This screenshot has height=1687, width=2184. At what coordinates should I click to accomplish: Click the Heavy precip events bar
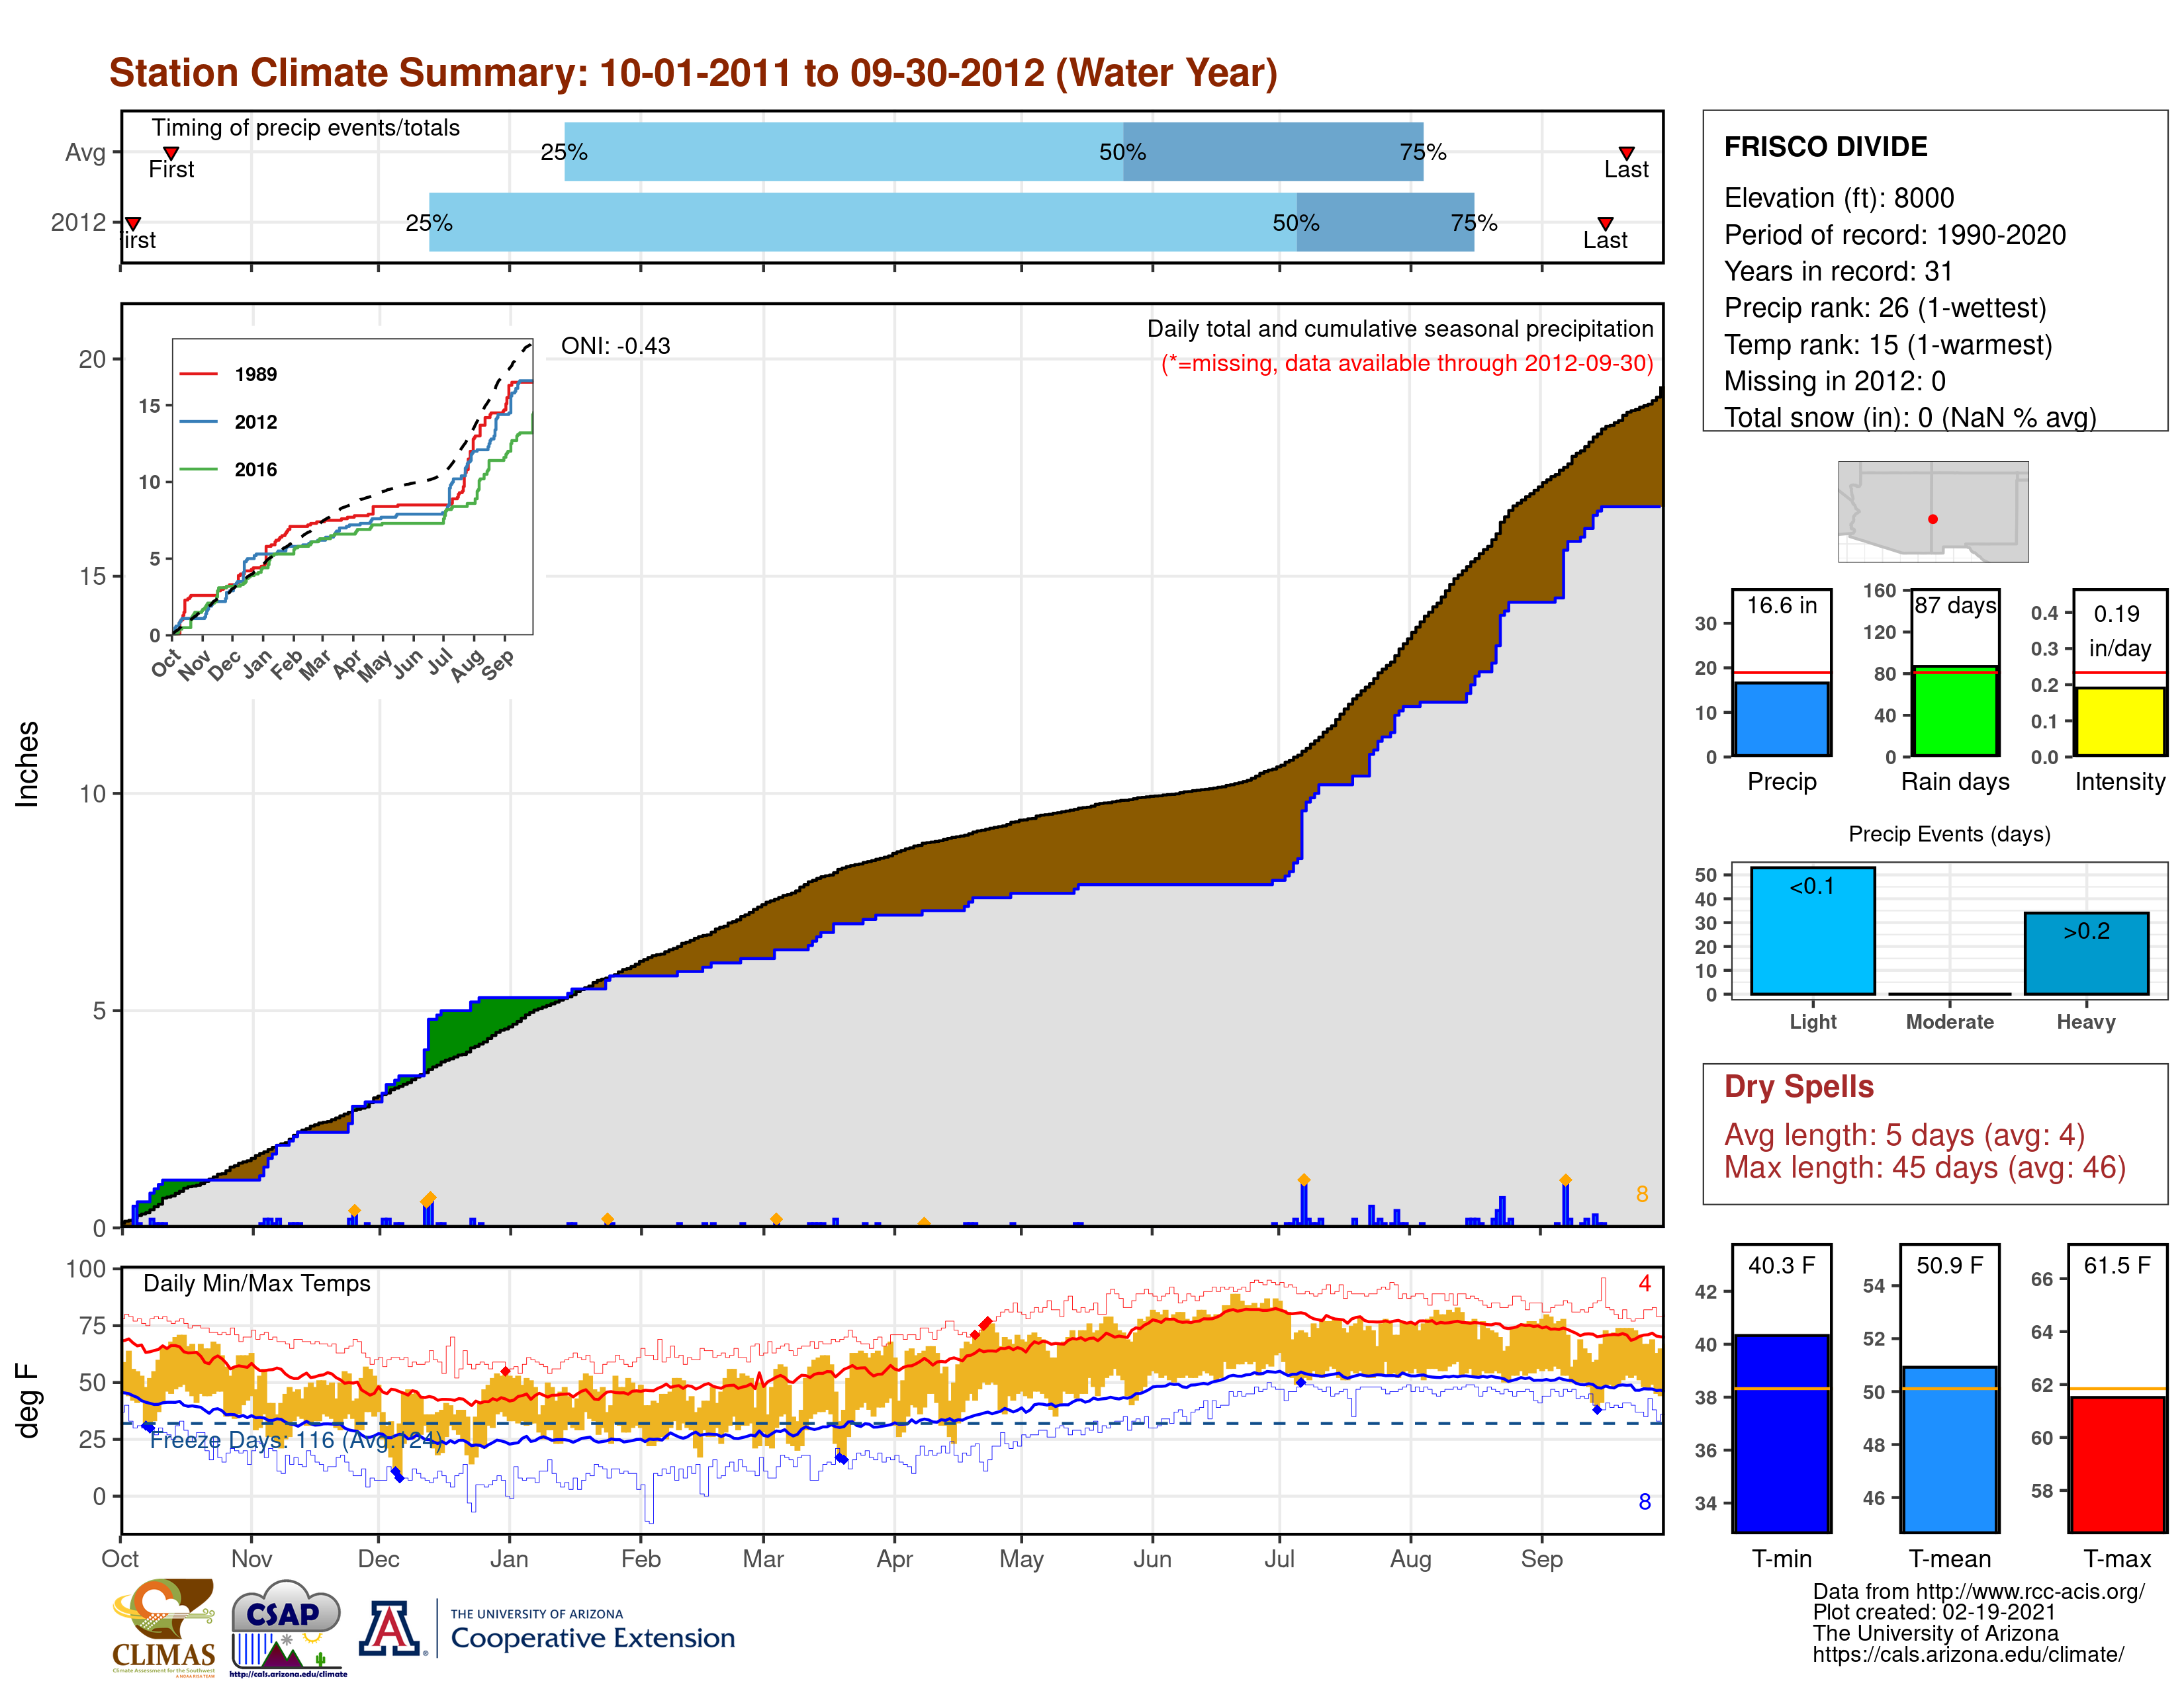(x=2086, y=953)
